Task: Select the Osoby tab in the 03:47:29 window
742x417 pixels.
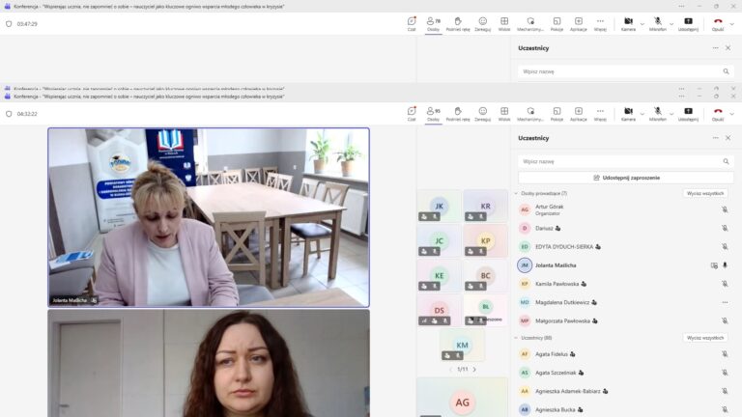Action: [x=433, y=24]
